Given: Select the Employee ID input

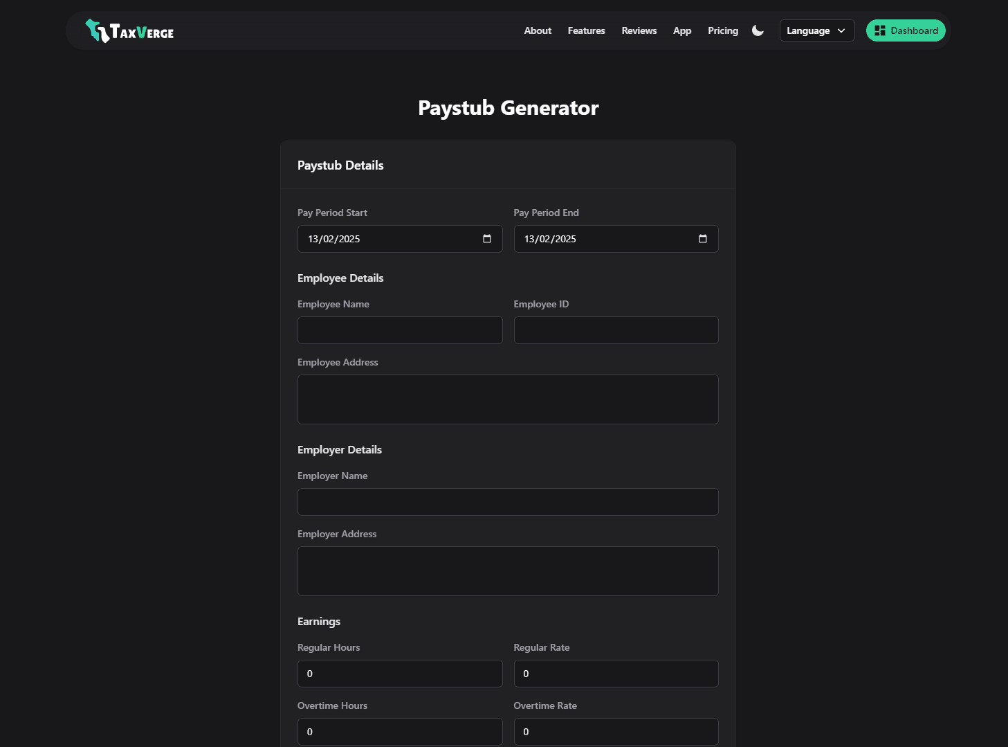Looking at the screenshot, I should point(615,330).
